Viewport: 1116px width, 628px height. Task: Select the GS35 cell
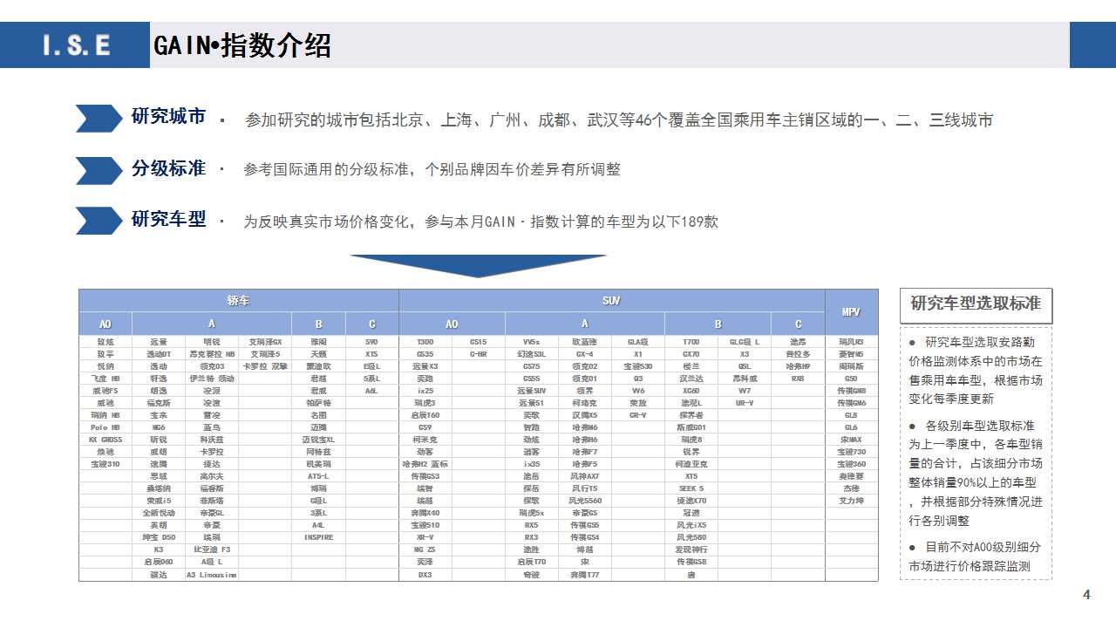coord(425,354)
